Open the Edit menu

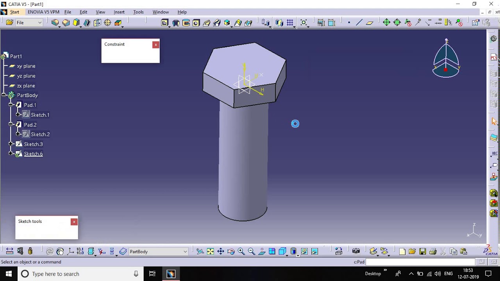click(84, 12)
